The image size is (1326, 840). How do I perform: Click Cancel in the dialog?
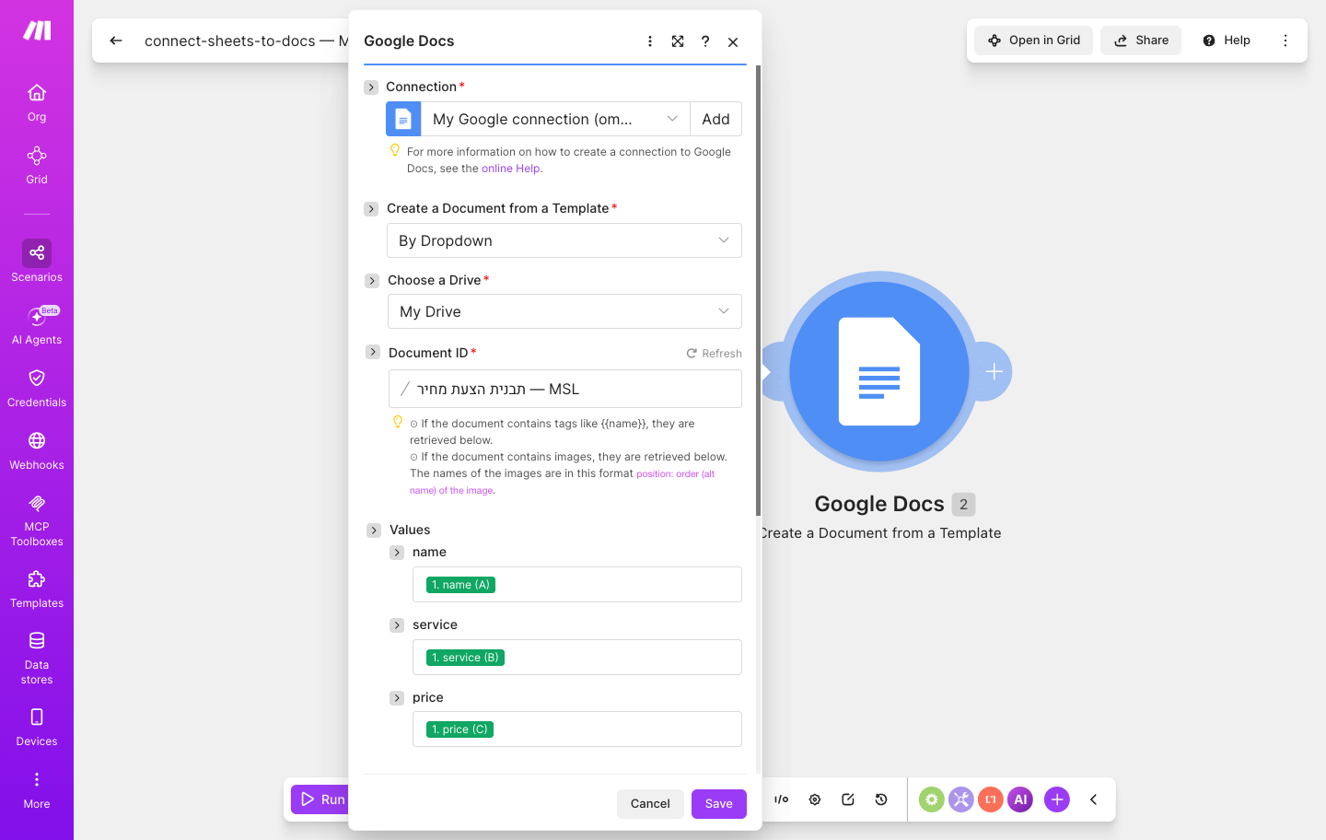tap(650, 804)
